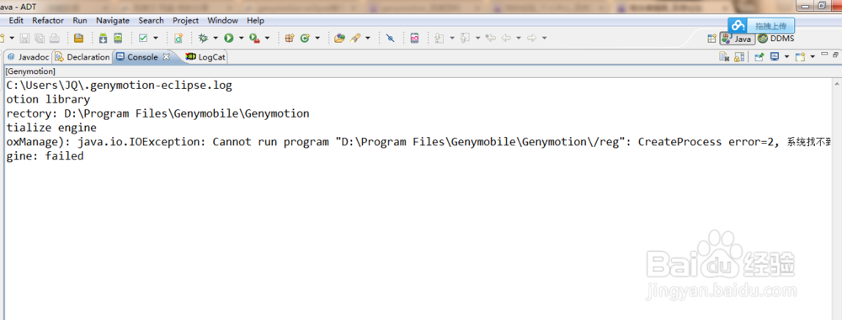Click the Forward navigation arrow

click(x=531, y=38)
